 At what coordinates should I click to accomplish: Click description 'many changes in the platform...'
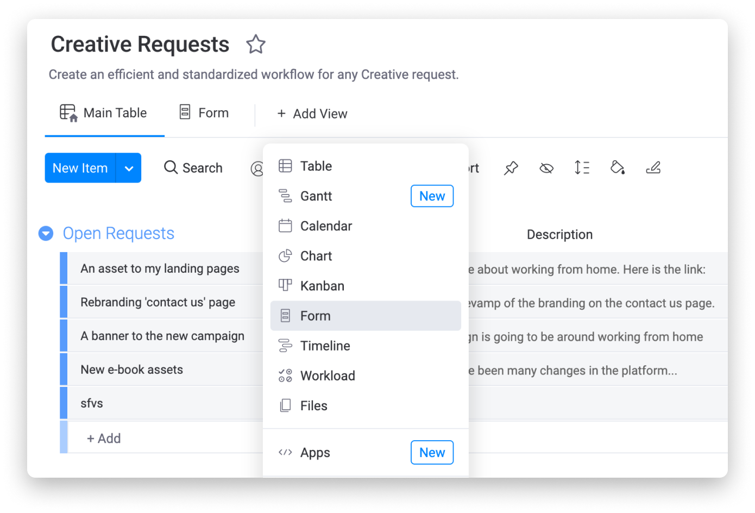click(572, 371)
